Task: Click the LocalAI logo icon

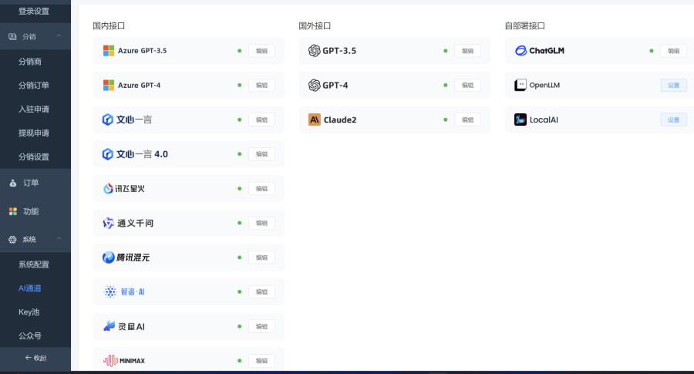Action: tap(520, 120)
